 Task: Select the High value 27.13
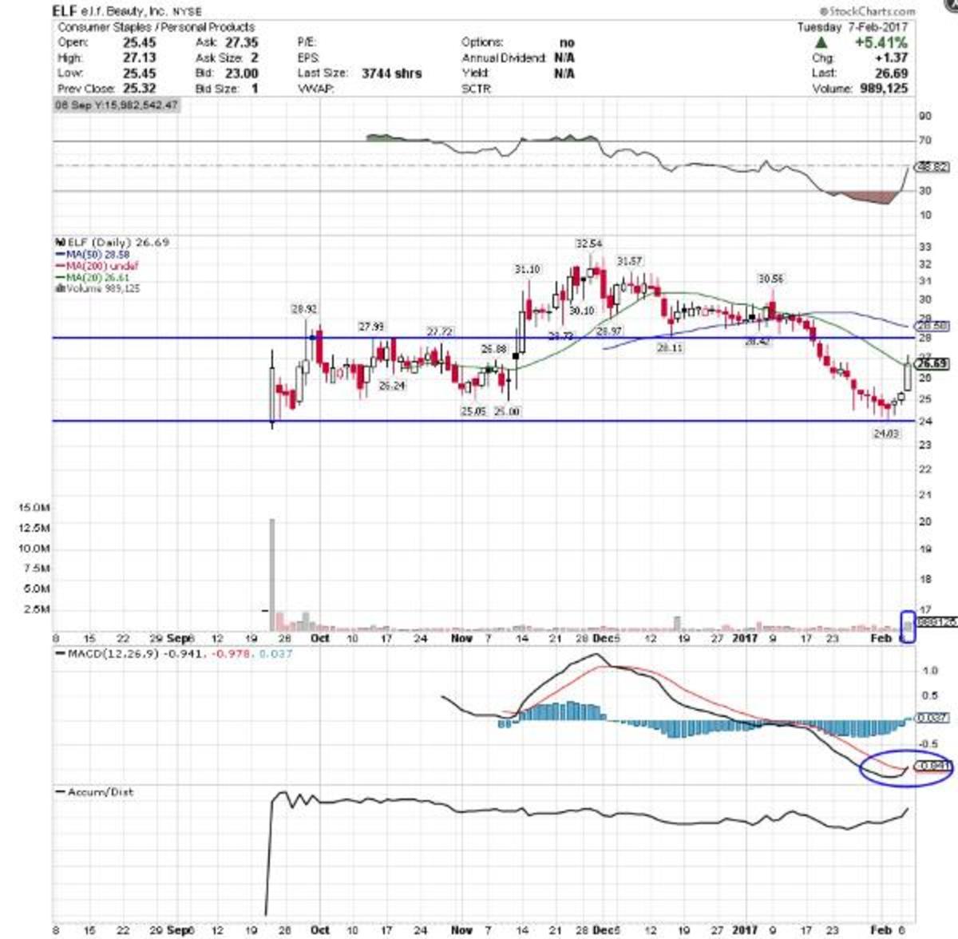(x=140, y=57)
